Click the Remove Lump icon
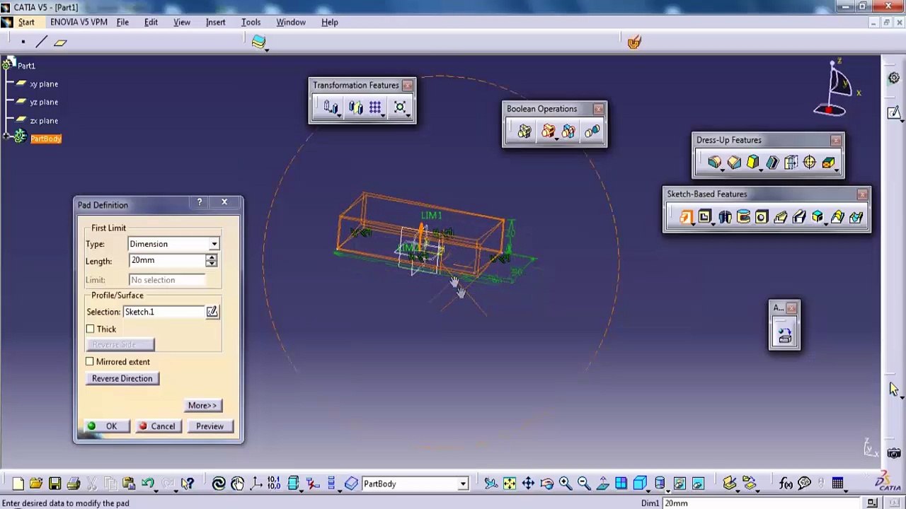 point(592,131)
